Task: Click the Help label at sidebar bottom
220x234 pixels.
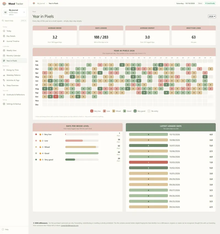Action: (7, 229)
